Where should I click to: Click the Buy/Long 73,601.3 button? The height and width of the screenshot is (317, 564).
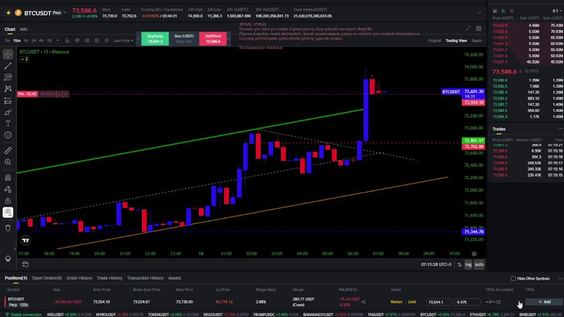point(155,39)
